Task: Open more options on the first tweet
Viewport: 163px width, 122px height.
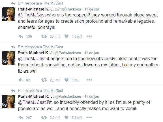Action: 89,36
